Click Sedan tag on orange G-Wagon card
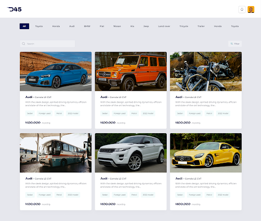 tap(105, 113)
